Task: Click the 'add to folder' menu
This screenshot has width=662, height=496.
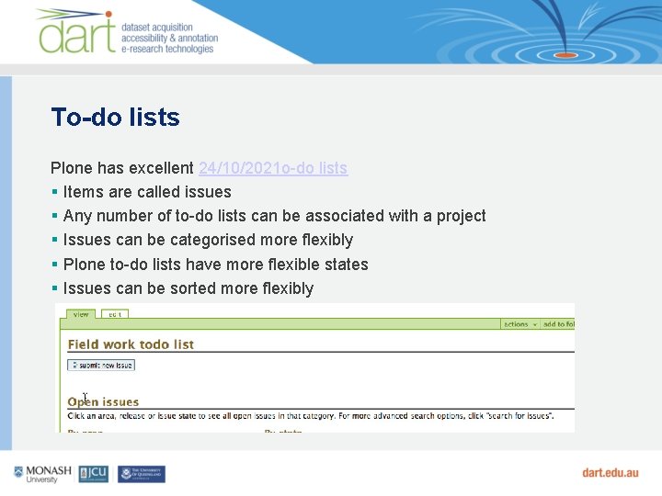Action: click(x=558, y=324)
